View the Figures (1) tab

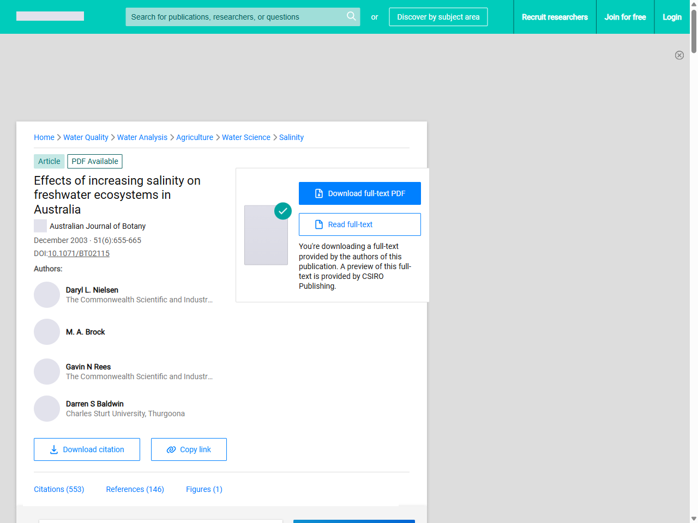point(204,489)
